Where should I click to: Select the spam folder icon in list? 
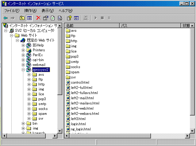coord(68,72)
